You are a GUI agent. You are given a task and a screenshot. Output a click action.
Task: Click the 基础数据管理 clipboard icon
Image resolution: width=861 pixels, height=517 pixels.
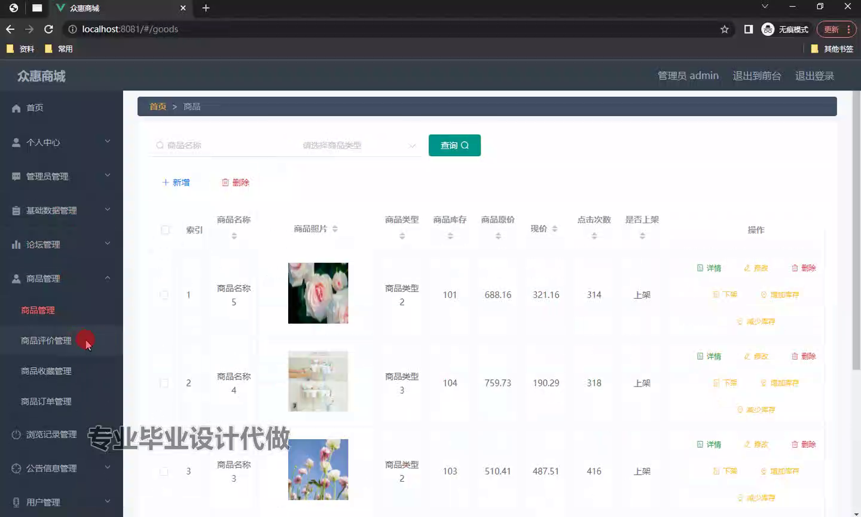point(16,211)
